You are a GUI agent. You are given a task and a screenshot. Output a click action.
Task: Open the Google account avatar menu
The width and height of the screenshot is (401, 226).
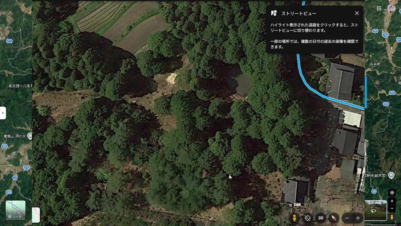point(392,8)
